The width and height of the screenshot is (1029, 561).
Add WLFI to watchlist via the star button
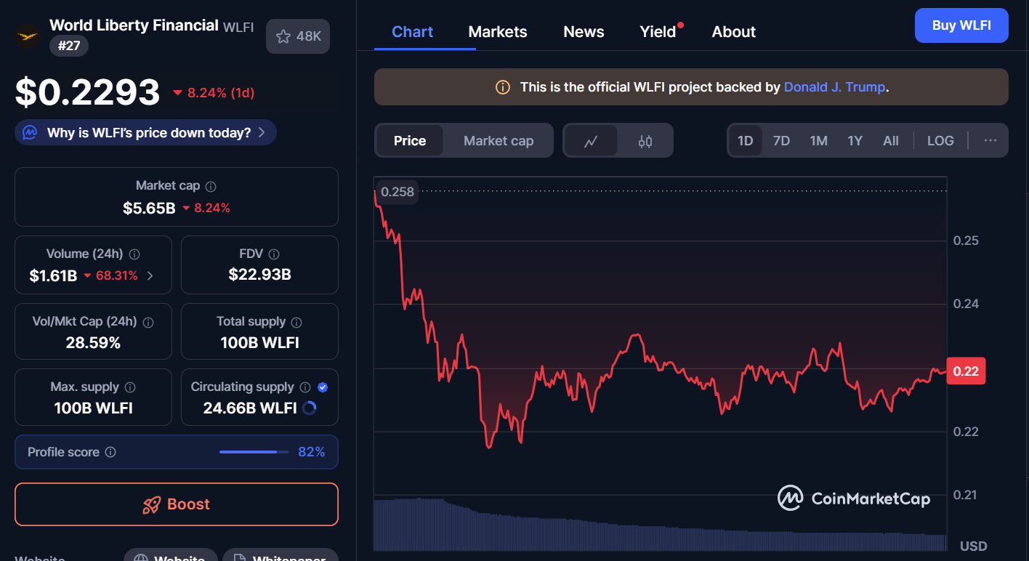298,36
